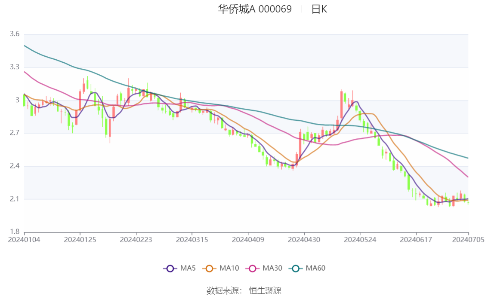
Task: Toggle the MA60 legend series
Action: 307,269
